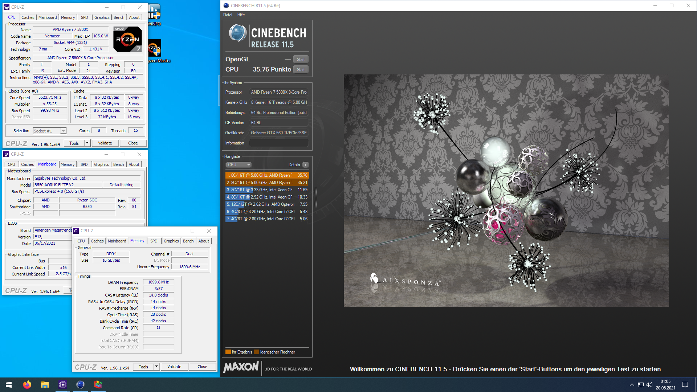Click the Identischer Rechner legend swatch
Image resolution: width=697 pixels, height=392 pixels.
(256, 352)
